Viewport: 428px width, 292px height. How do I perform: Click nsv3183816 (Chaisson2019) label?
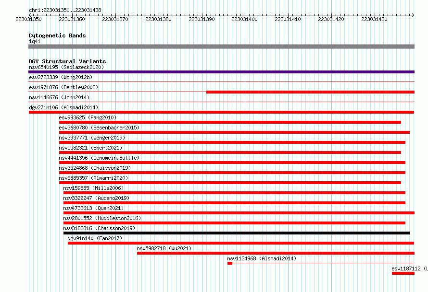pos(99,228)
